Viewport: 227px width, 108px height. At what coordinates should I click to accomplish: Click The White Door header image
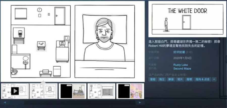pos(187,19)
